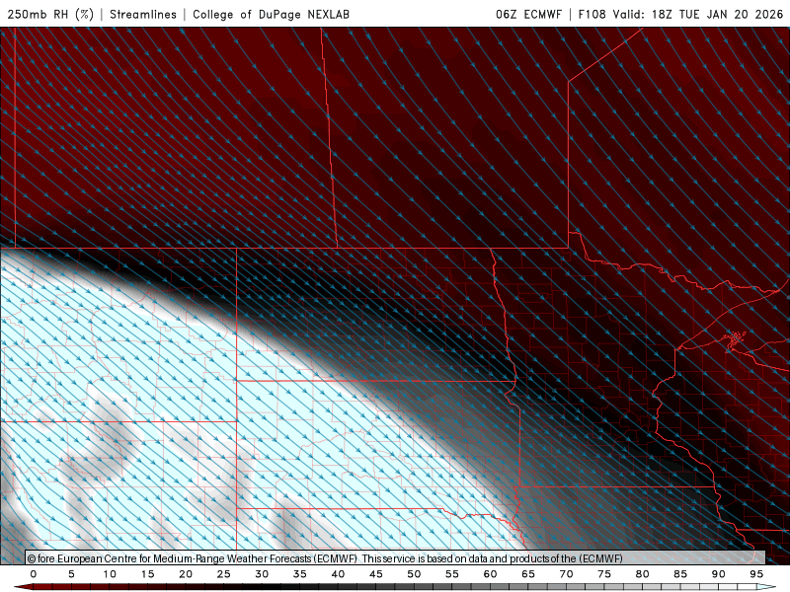Viewport: 790px width, 592px height.
Task: Click colorbar label "45"
Action: [376, 574]
